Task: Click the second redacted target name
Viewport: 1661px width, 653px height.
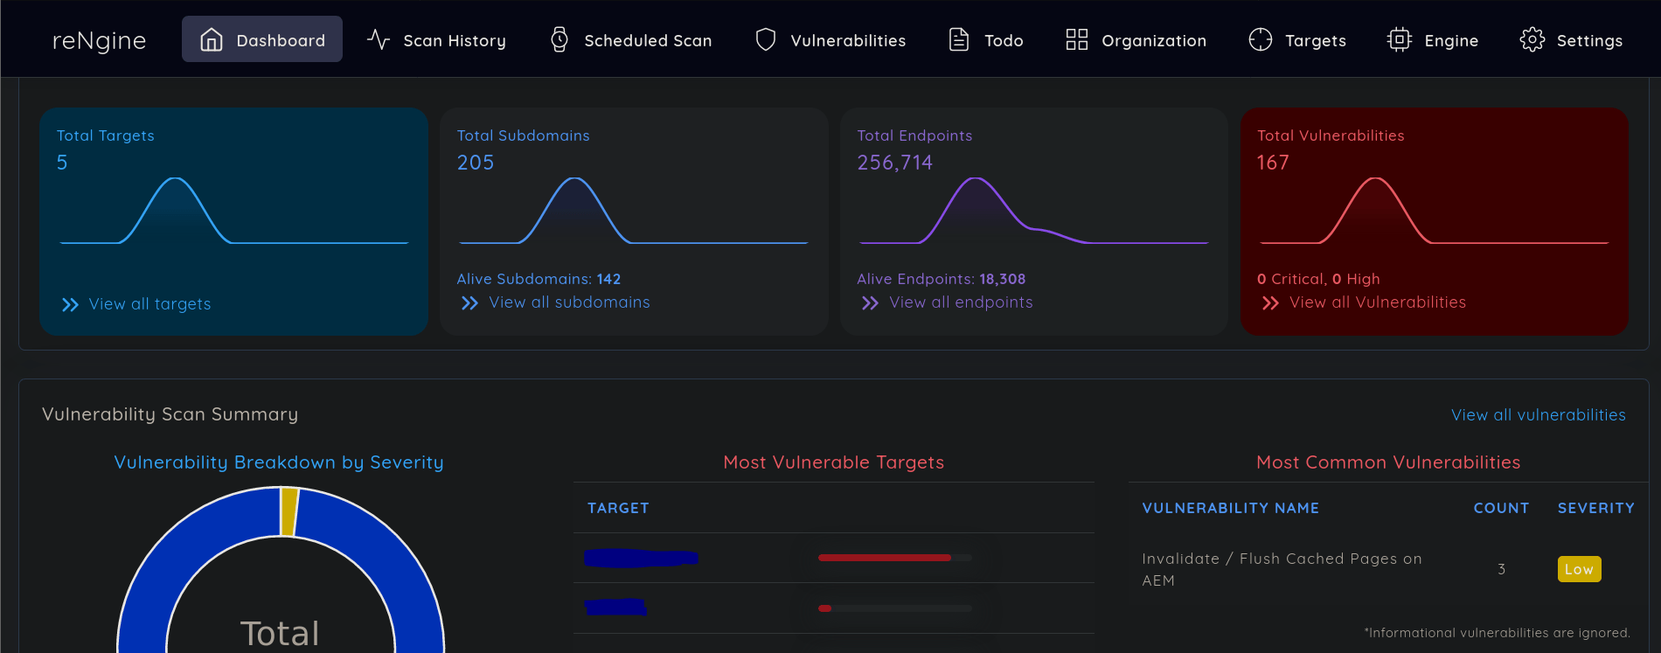Action: (x=615, y=607)
